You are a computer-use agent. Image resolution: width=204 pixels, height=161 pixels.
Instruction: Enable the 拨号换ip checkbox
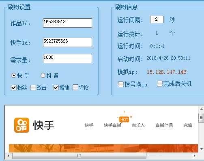(121, 84)
